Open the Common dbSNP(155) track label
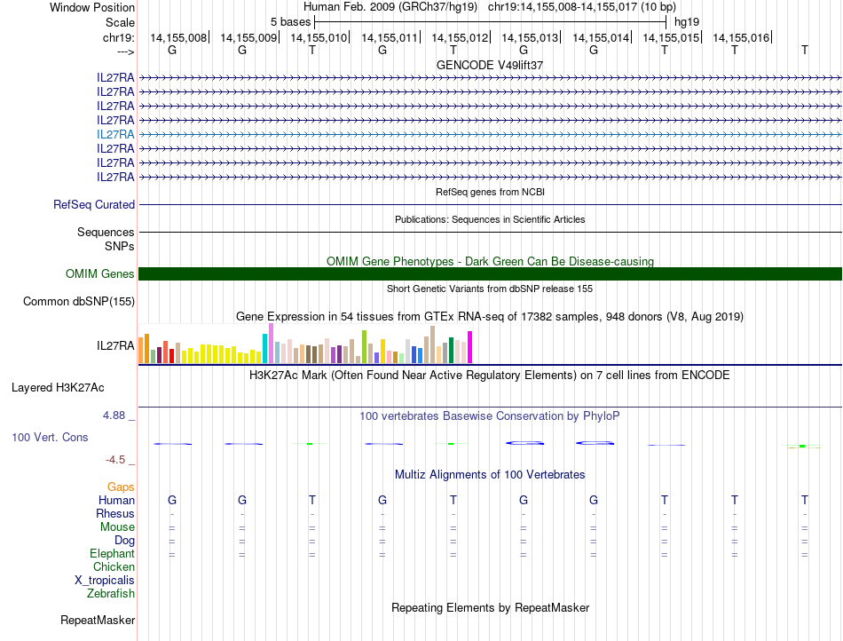Screen dimensions: 843x641 click(79, 302)
